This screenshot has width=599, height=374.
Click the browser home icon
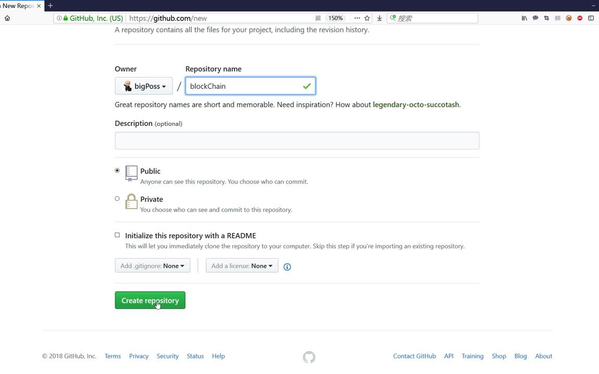point(7,18)
